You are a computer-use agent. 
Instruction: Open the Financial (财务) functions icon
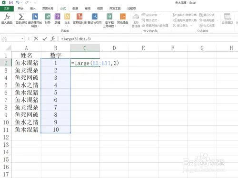pyautogui.click(x=48, y=17)
